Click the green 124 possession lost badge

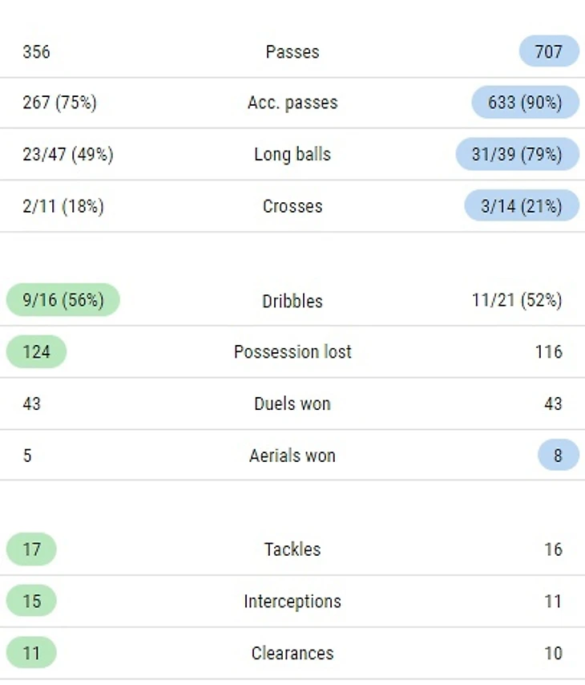pyautogui.click(x=36, y=351)
